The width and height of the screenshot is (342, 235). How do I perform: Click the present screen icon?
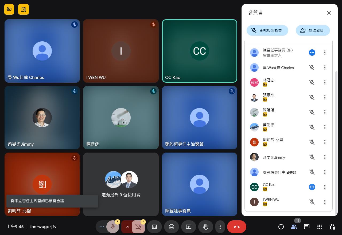tap(189, 227)
